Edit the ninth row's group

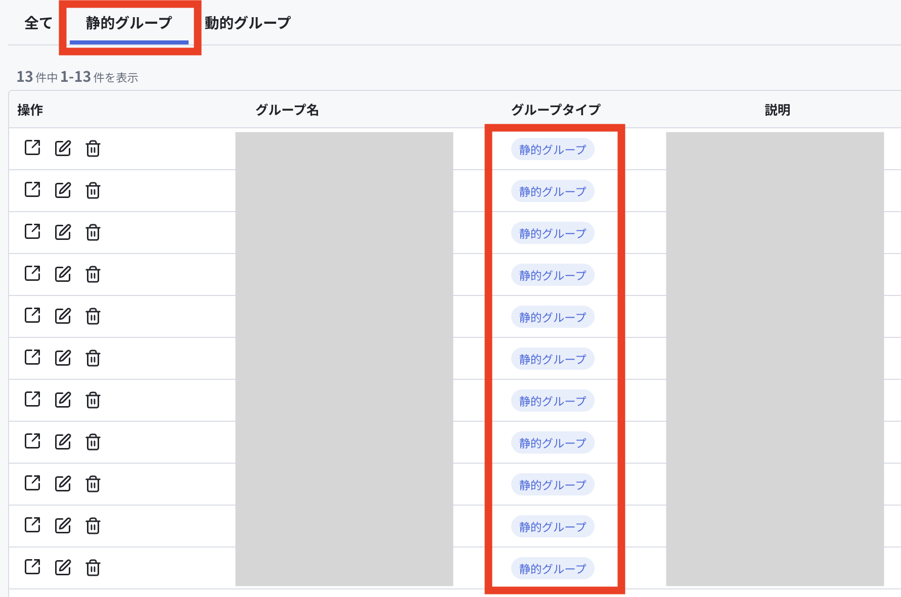coord(63,483)
